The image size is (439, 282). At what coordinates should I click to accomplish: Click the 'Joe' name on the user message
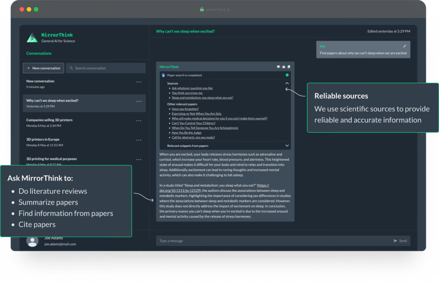tap(322, 46)
